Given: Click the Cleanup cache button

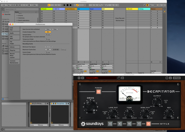Looking at the screenshot, I should 63,49.
